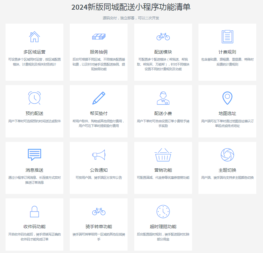263x253 pixels.
Task: Click the shopping basket icon for 营销功能
Action: (163, 155)
